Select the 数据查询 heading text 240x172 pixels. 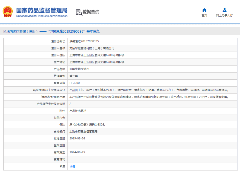pyautogui.click(x=91, y=12)
